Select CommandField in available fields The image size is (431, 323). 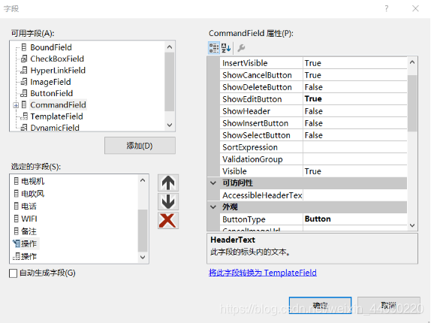point(58,104)
